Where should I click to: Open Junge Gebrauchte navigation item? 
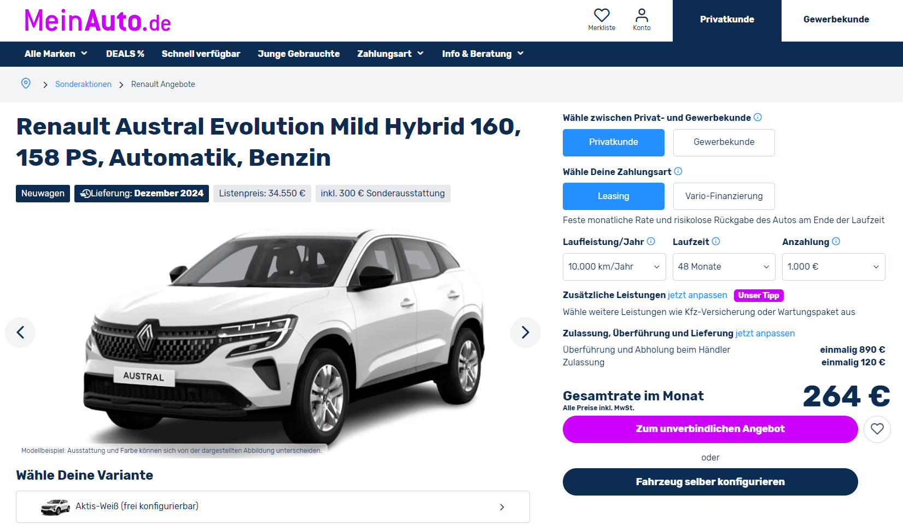299,54
